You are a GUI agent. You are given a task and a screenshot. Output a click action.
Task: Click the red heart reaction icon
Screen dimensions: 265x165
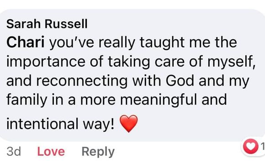tap(251, 146)
